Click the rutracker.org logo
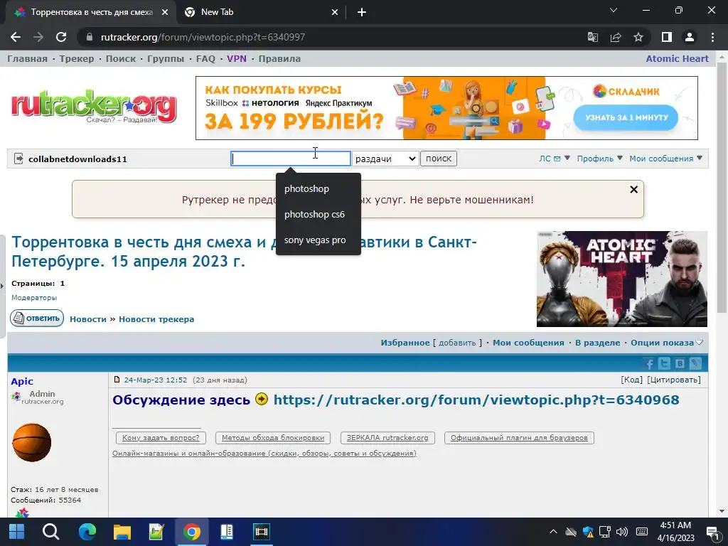Screen dimensions: 728x546 click(95, 107)
